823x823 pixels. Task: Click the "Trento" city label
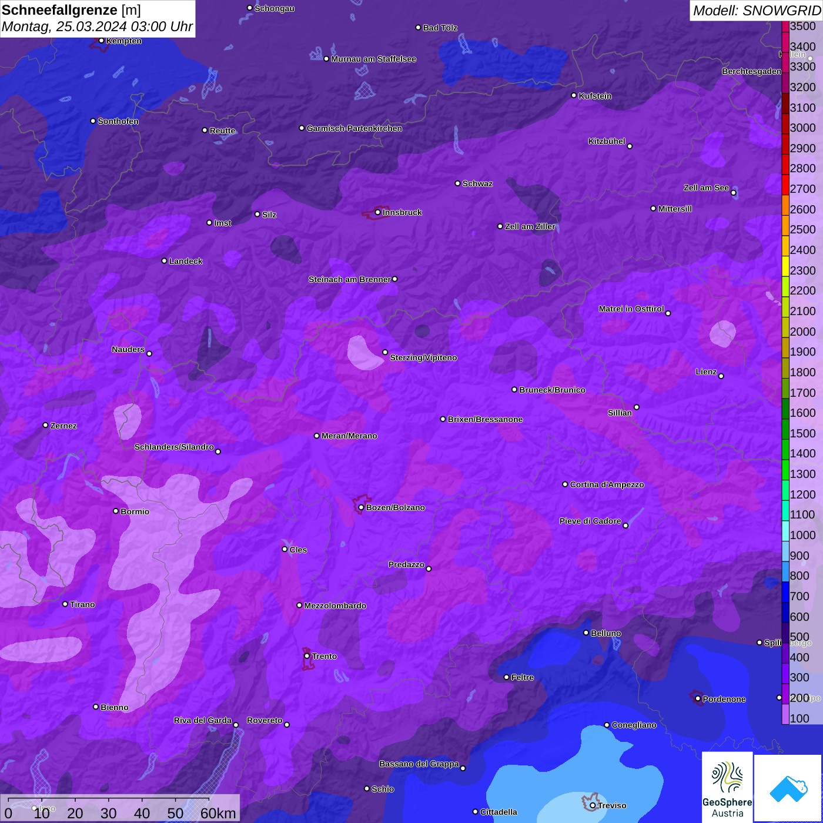(324, 656)
